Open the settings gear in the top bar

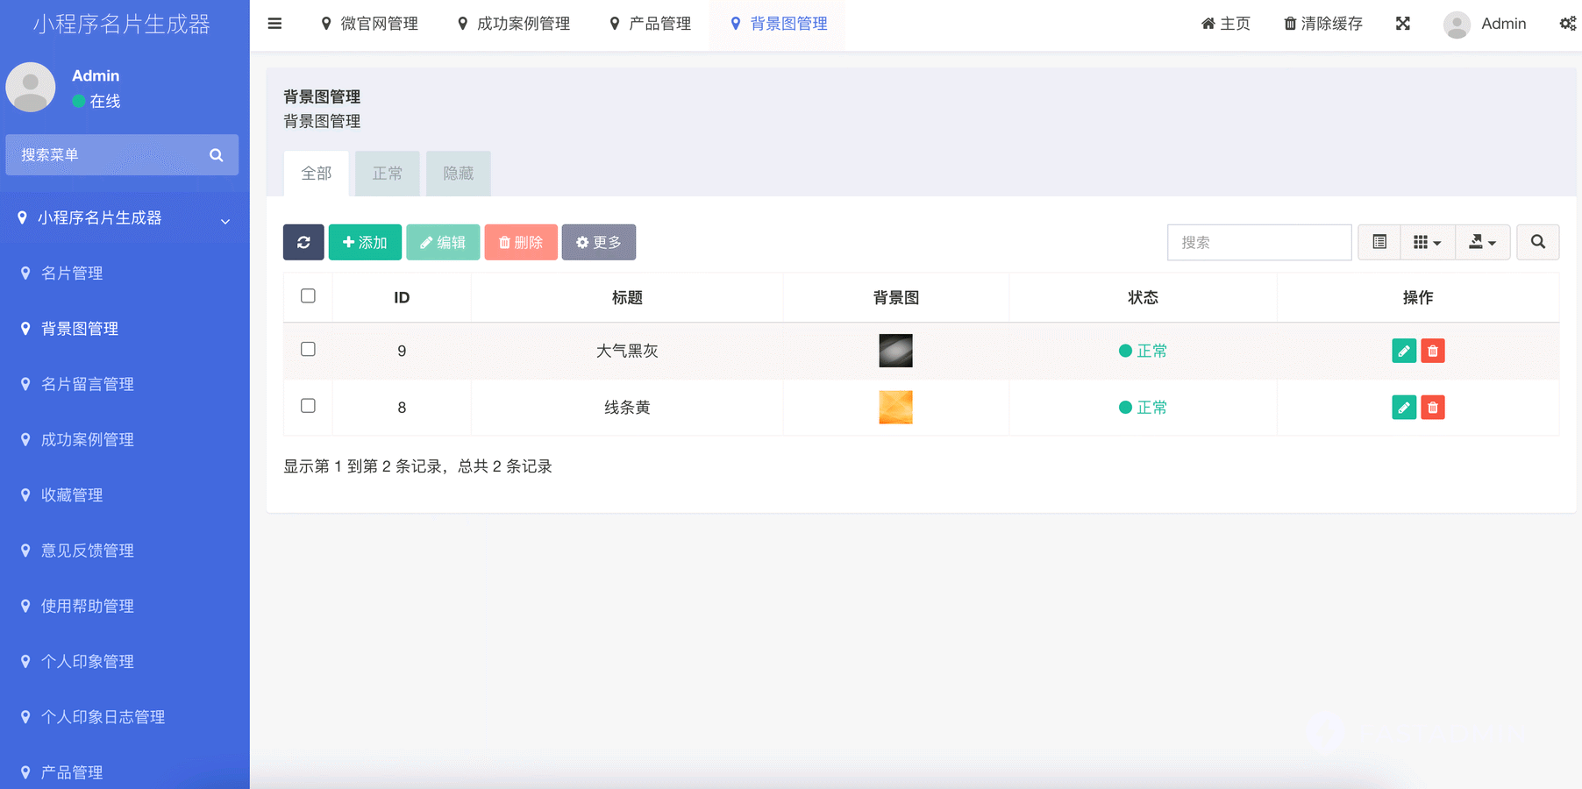(x=1567, y=24)
